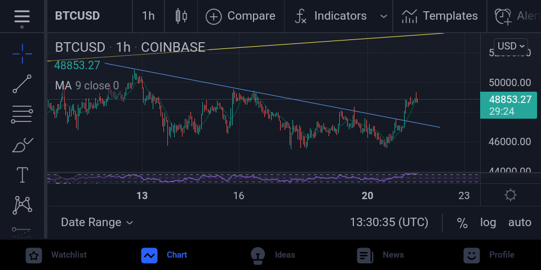541x270 pixels.
Task: Select the text annotation tool
Action: pos(23,175)
